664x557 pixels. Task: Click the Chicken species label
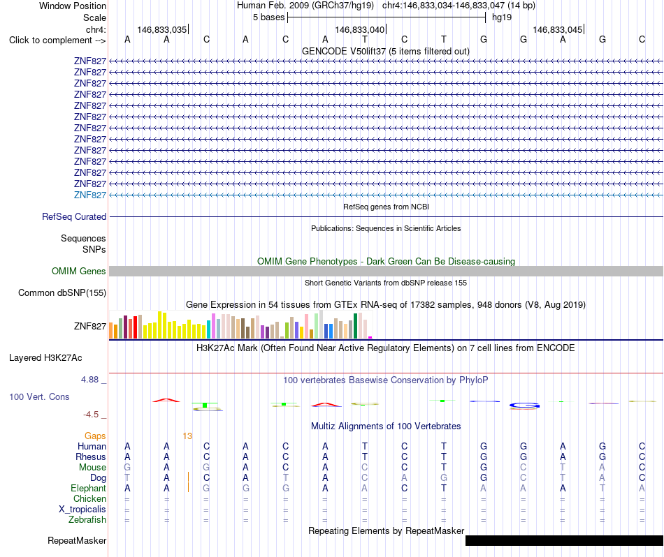(89, 498)
